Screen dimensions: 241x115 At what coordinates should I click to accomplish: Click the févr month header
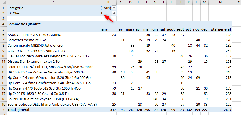(x=121, y=29)
